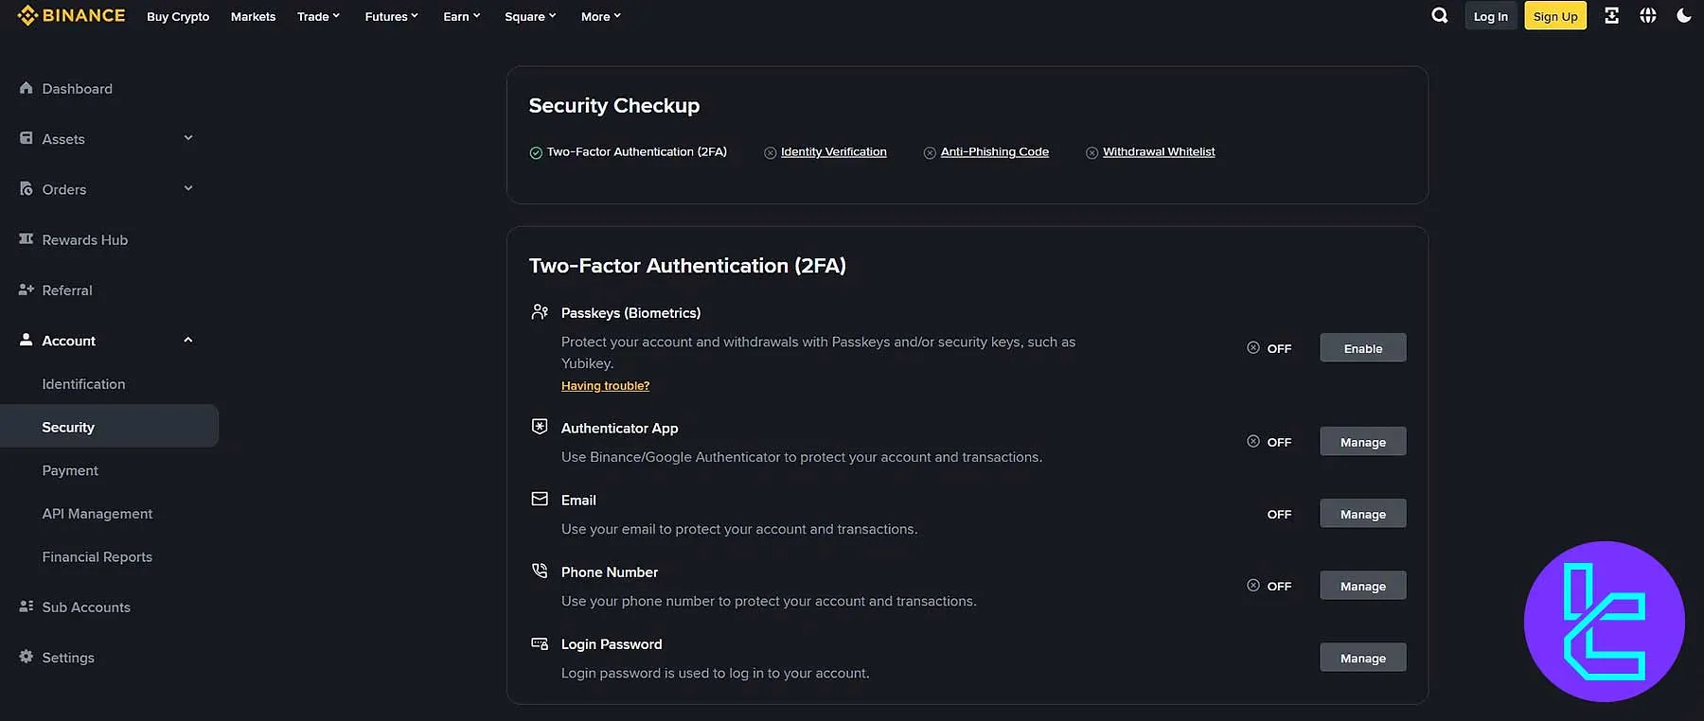Click the app download icon in the header
The image size is (1704, 721).
click(x=1612, y=15)
